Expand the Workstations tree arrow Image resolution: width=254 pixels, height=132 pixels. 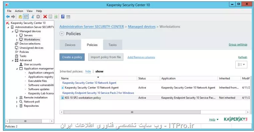tap(17, 40)
